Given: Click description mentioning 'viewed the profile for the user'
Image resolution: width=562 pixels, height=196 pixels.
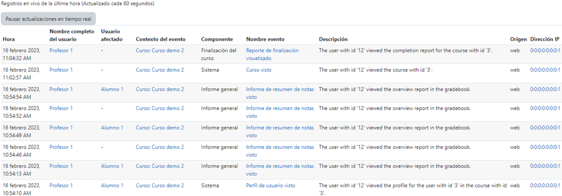Looking at the screenshot, I should click(x=413, y=189).
